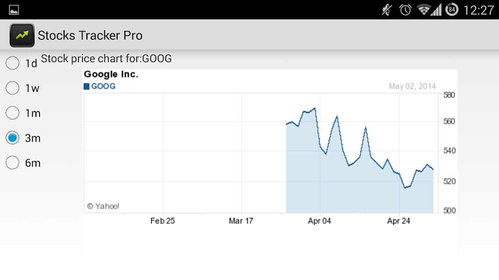The image size is (499, 280).
Task: Tap the cellular signal strength icon
Action: click(x=436, y=10)
